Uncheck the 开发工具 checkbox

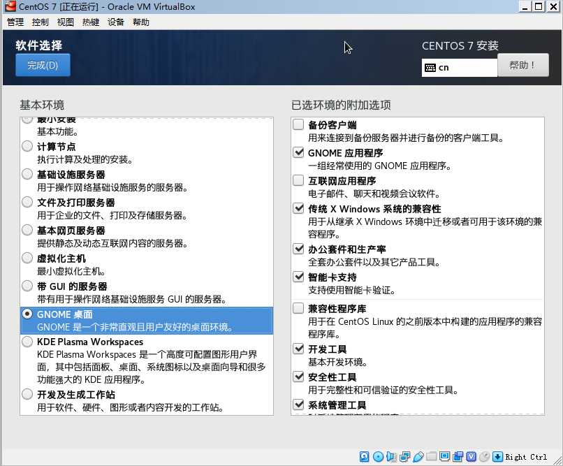coord(298,349)
